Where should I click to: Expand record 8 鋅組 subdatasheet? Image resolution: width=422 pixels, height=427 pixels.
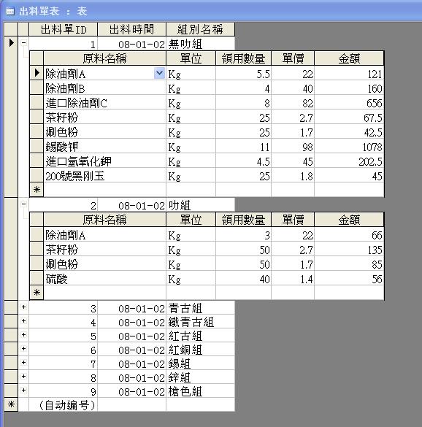(x=23, y=377)
